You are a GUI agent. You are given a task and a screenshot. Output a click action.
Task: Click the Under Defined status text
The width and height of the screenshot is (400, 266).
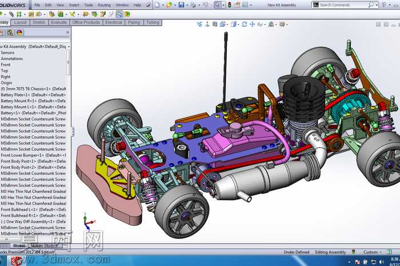point(297,252)
